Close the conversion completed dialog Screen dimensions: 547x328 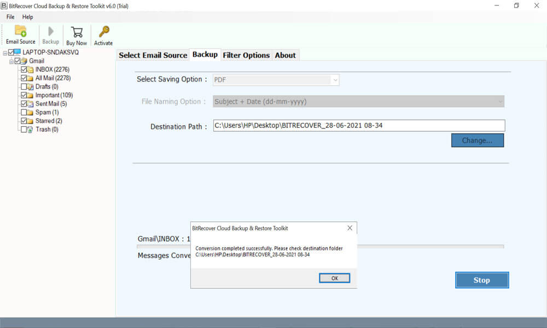tap(350, 228)
